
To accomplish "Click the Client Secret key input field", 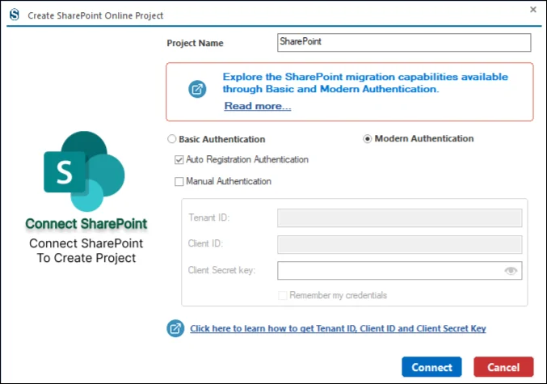I will (399, 271).
